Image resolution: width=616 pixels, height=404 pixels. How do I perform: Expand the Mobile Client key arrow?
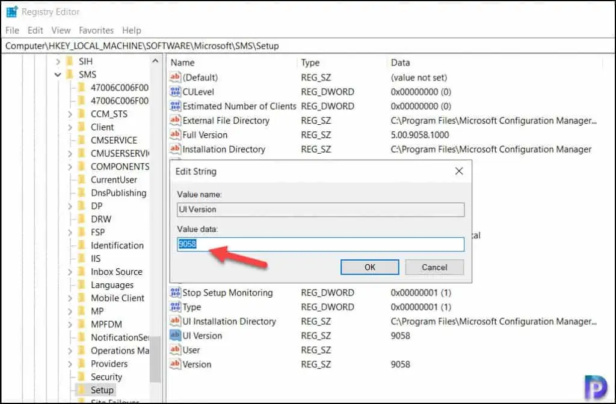point(70,298)
